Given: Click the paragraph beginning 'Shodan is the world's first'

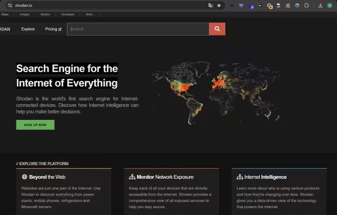Looking at the screenshot, I should tap(77, 105).
